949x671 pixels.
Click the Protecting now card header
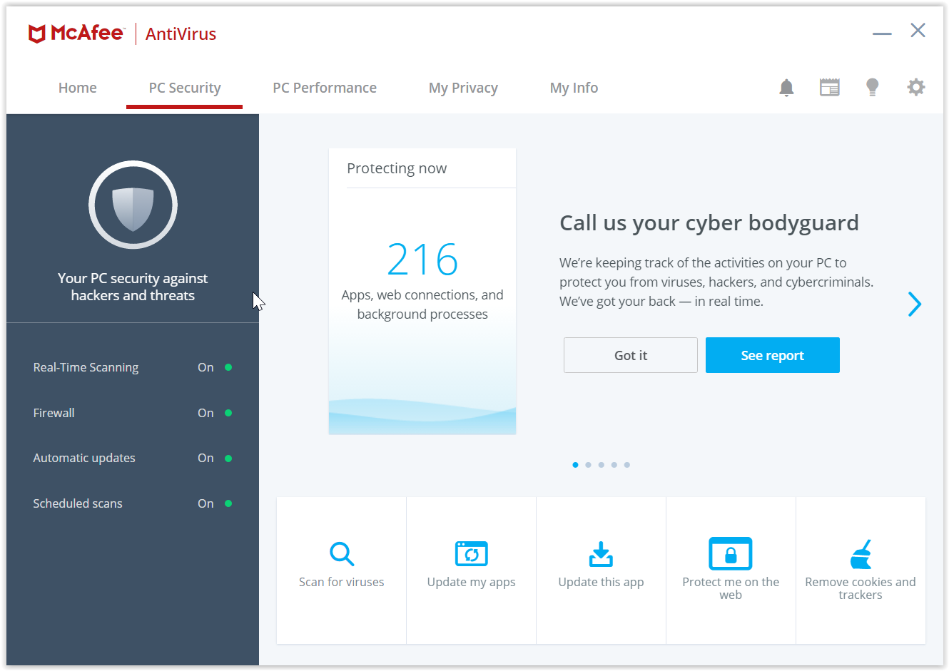tap(397, 168)
